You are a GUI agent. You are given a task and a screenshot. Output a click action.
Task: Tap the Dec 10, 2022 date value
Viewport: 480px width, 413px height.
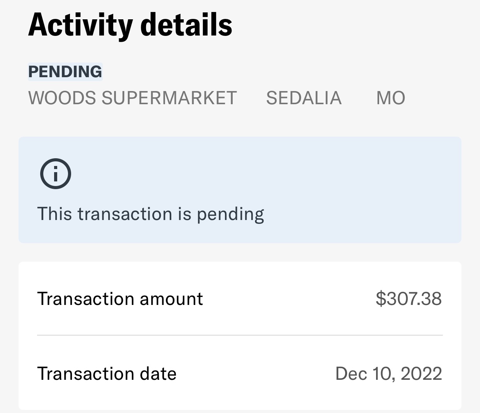tap(389, 374)
